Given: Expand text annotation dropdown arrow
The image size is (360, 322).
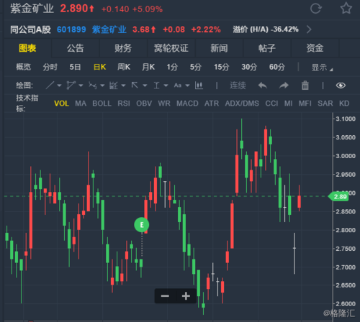Looking at the screenshot, I should [x=187, y=86].
